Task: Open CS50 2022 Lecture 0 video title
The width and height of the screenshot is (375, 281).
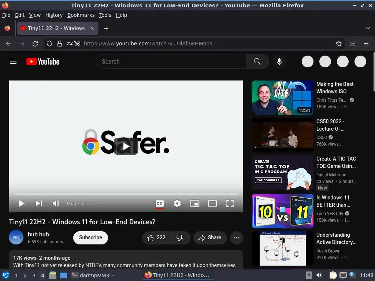Action: (x=331, y=125)
